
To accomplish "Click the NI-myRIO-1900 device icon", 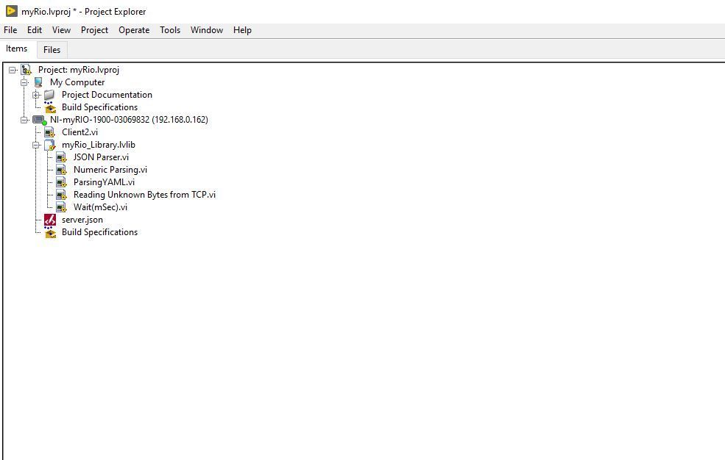I will tap(40, 120).
